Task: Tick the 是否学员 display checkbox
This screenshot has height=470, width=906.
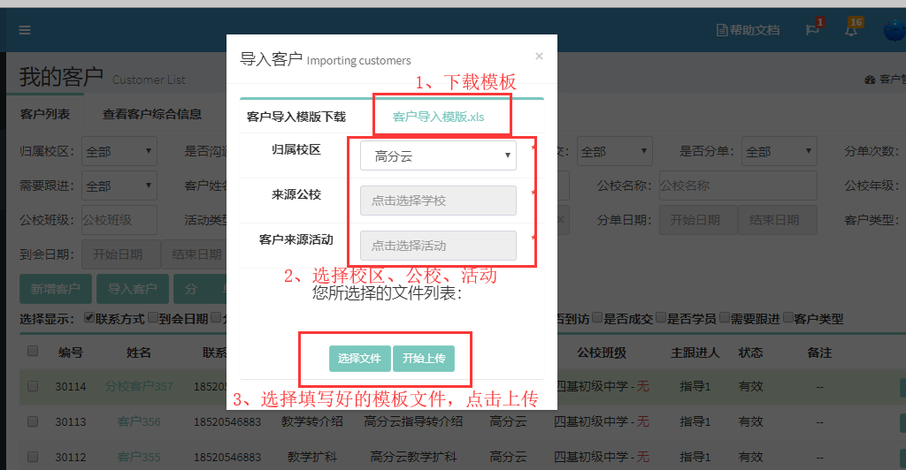Action: point(660,318)
